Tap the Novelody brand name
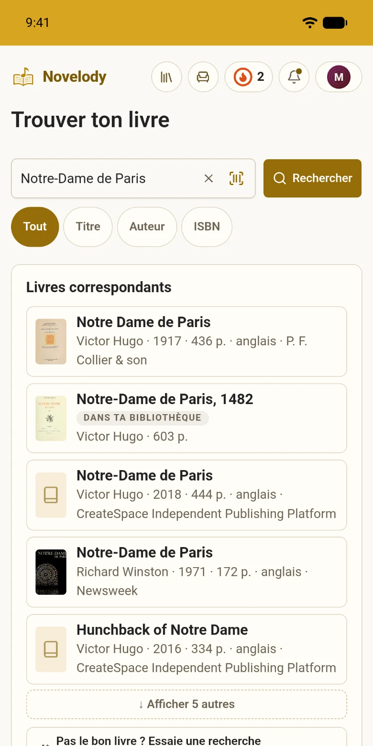373x746 pixels. pos(75,77)
